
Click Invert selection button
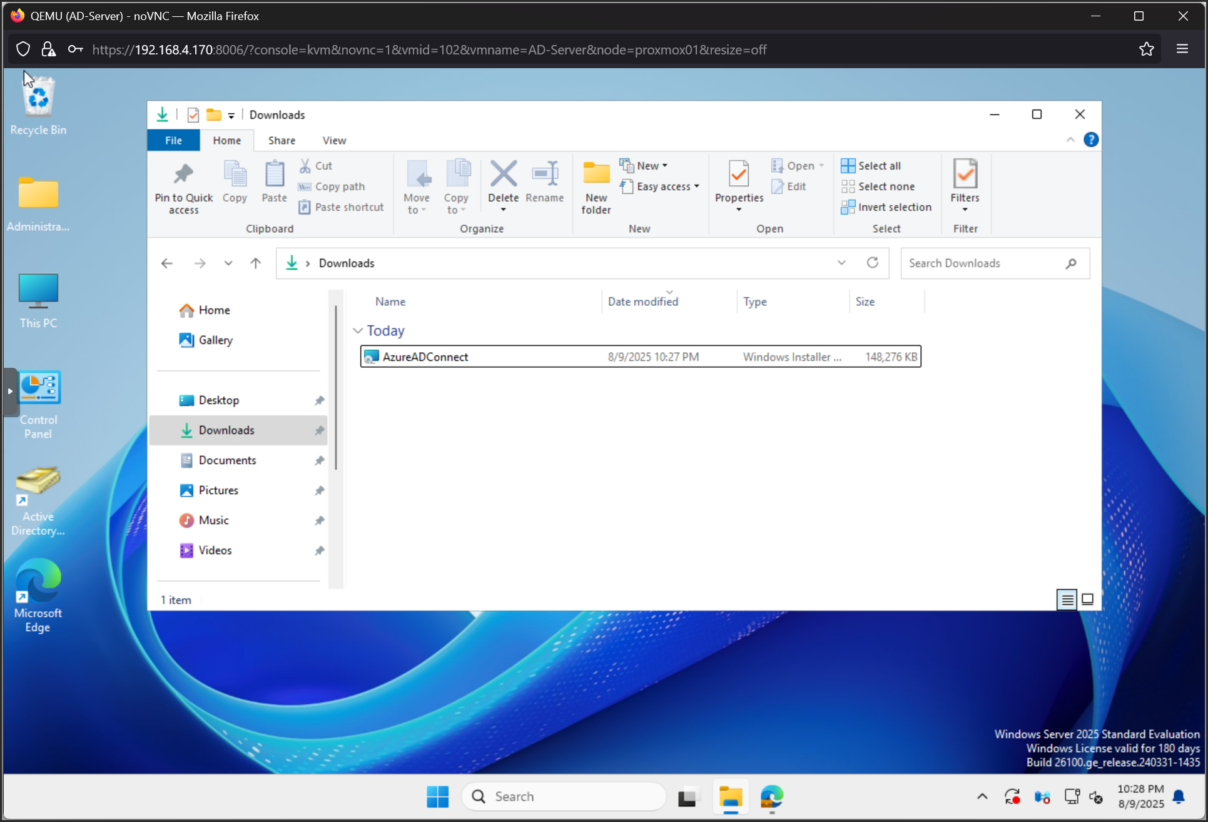coord(886,207)
